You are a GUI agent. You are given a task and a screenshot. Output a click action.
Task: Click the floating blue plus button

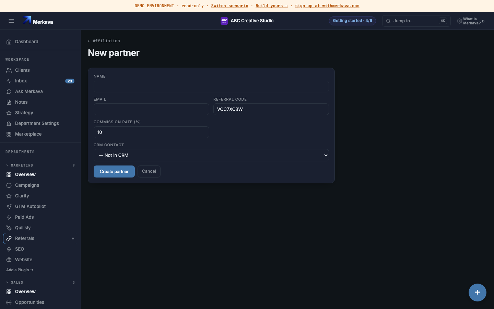478,293
